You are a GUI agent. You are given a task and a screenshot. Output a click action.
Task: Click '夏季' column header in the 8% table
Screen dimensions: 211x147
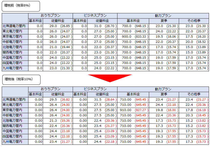click(x=164, y=21)
